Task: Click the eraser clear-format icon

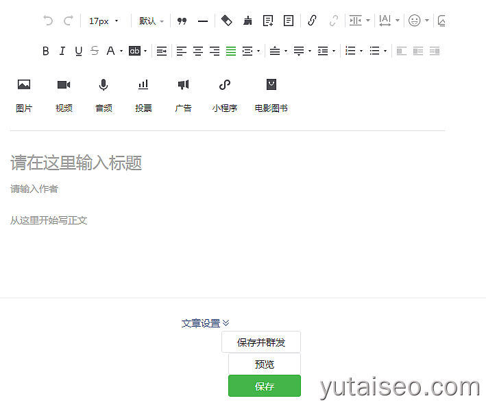Action: [x=227, y=21]
